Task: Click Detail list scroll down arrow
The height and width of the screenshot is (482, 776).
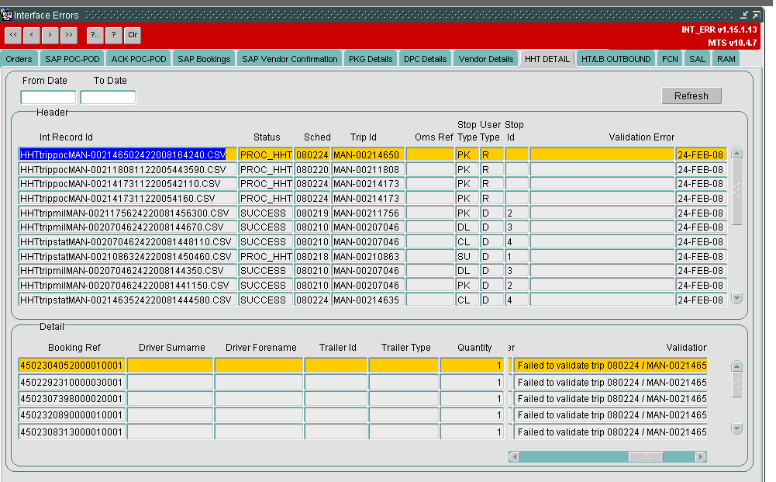Action: tap(737, 428)
